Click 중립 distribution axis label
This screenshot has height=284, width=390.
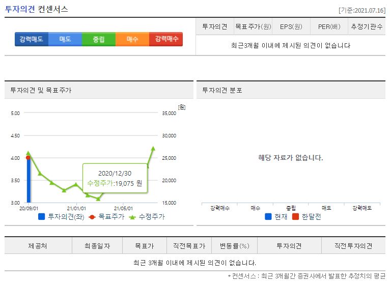click(291, 208)
